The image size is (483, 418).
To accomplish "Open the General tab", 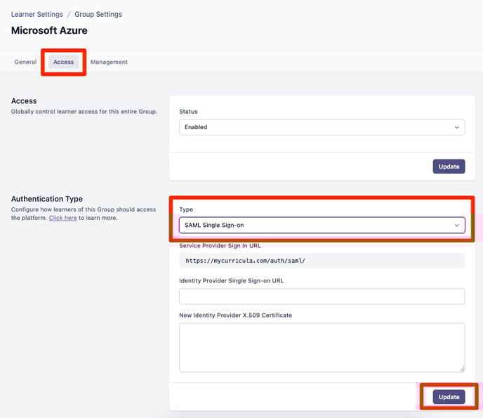I will [25, 62].
